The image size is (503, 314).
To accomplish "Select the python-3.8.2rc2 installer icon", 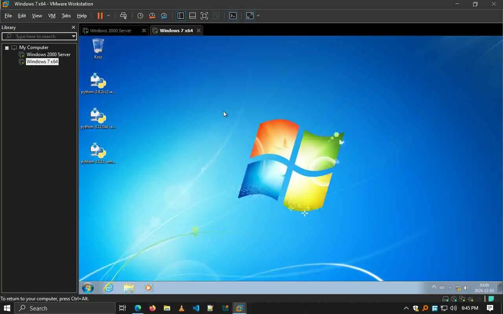I will 98,83.
